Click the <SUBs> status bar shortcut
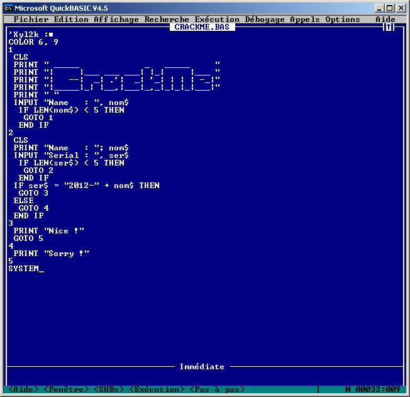Screen dimensions: 410x397 tap(109, 389)
